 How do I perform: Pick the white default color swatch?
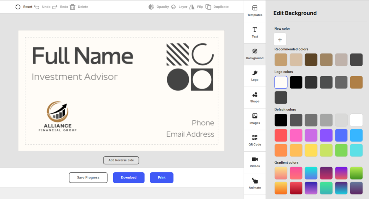(356, 120)
